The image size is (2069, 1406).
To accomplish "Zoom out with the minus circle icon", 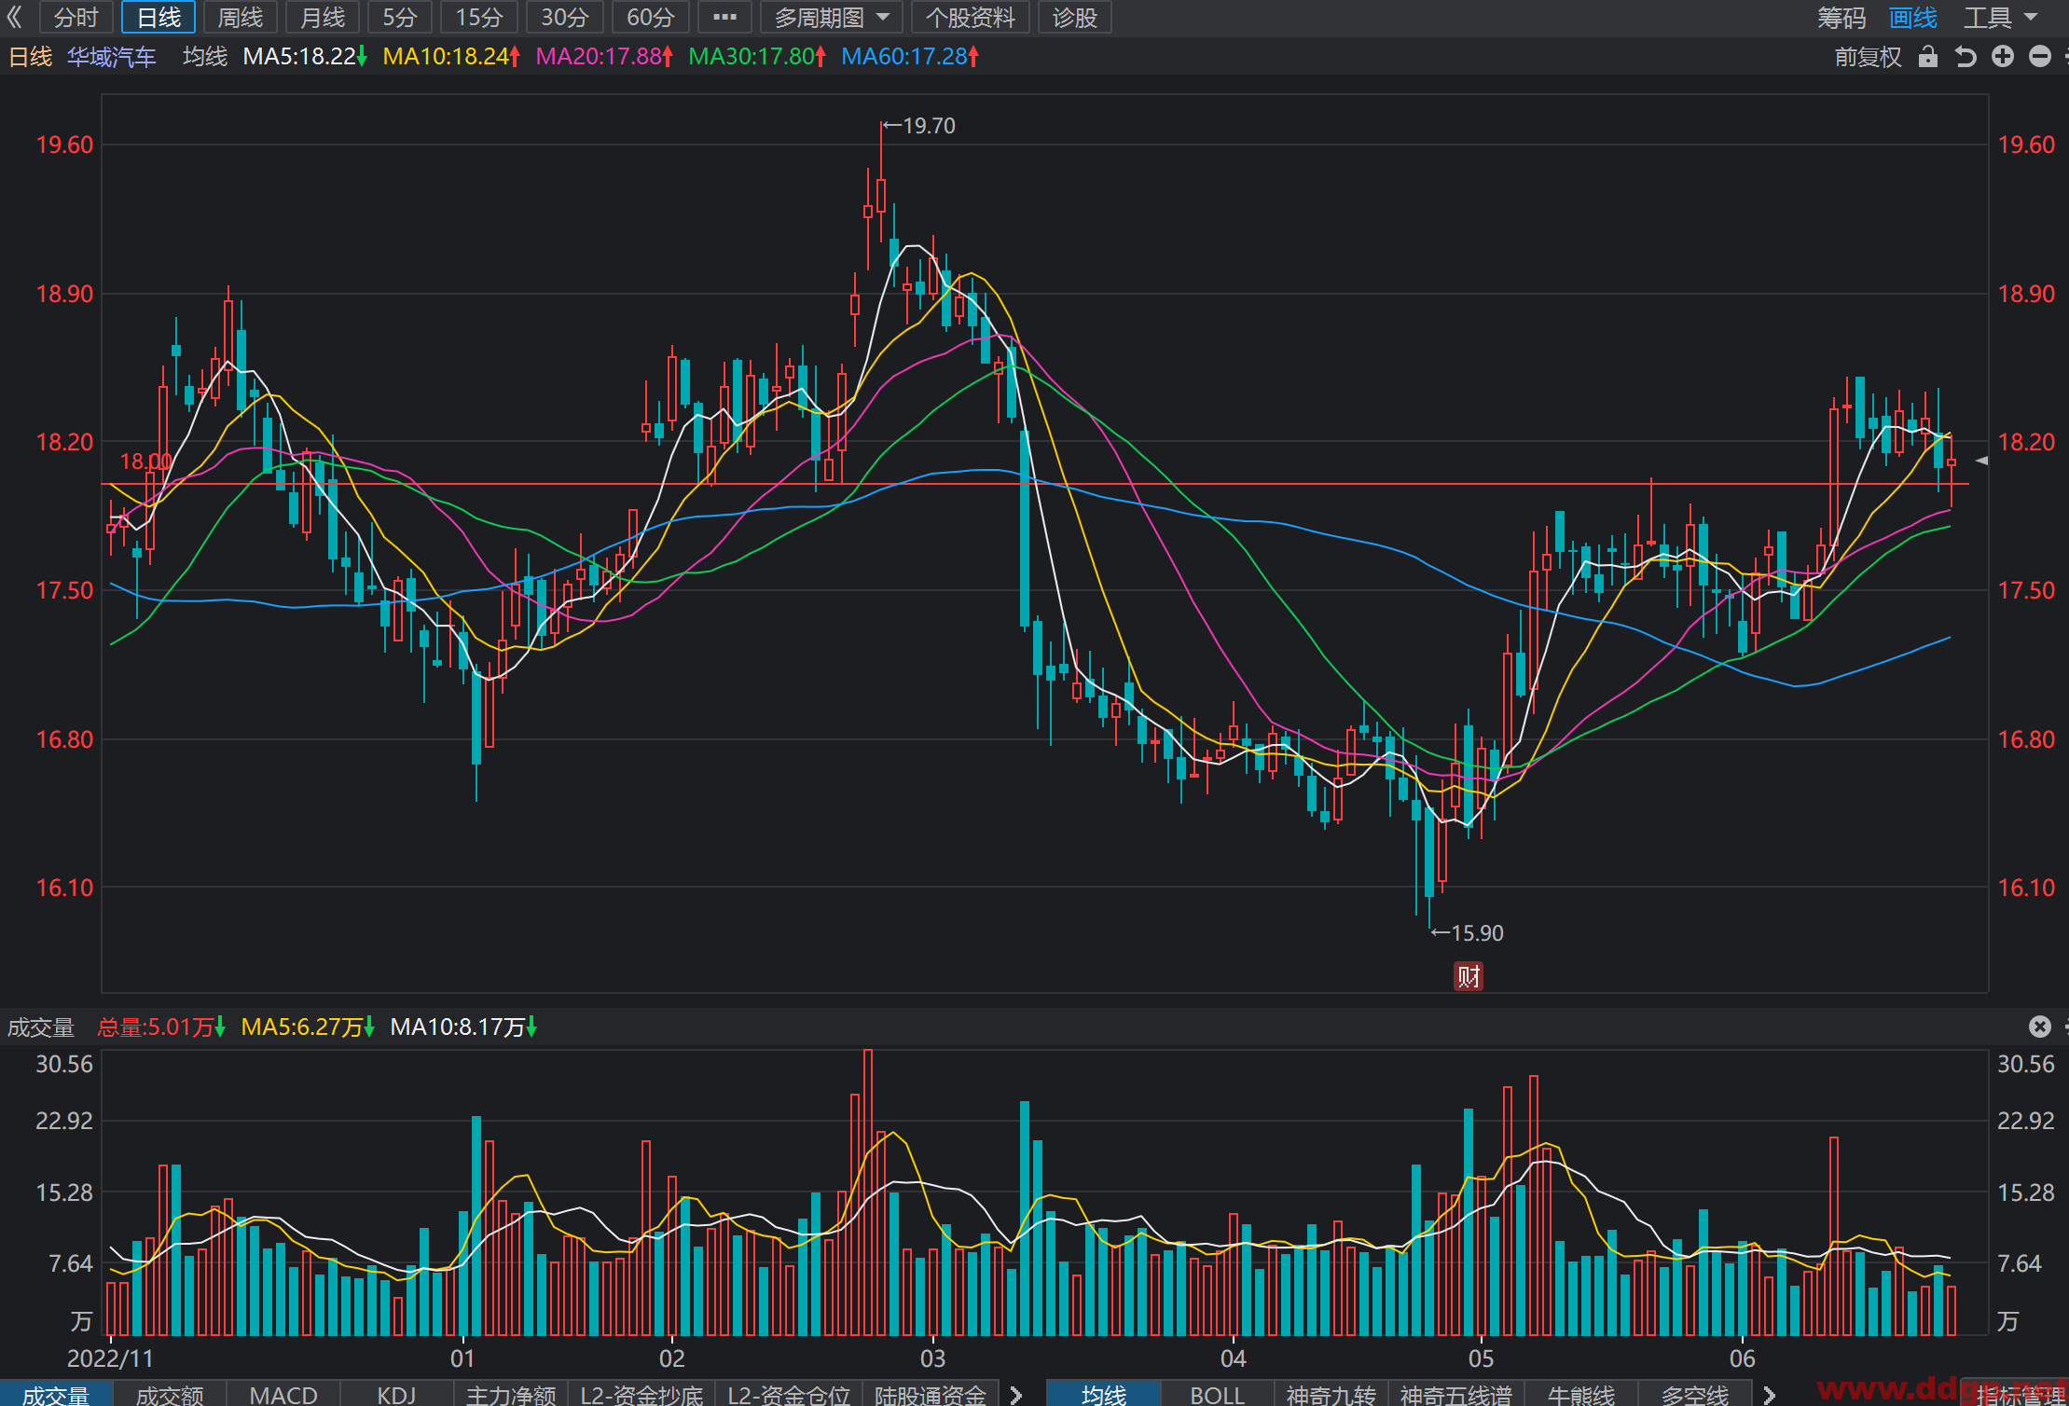I will [x=2040, y=57].
